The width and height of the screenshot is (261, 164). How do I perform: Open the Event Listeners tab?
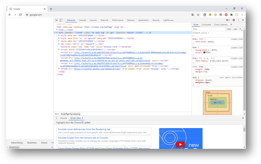tap(221, 25)
